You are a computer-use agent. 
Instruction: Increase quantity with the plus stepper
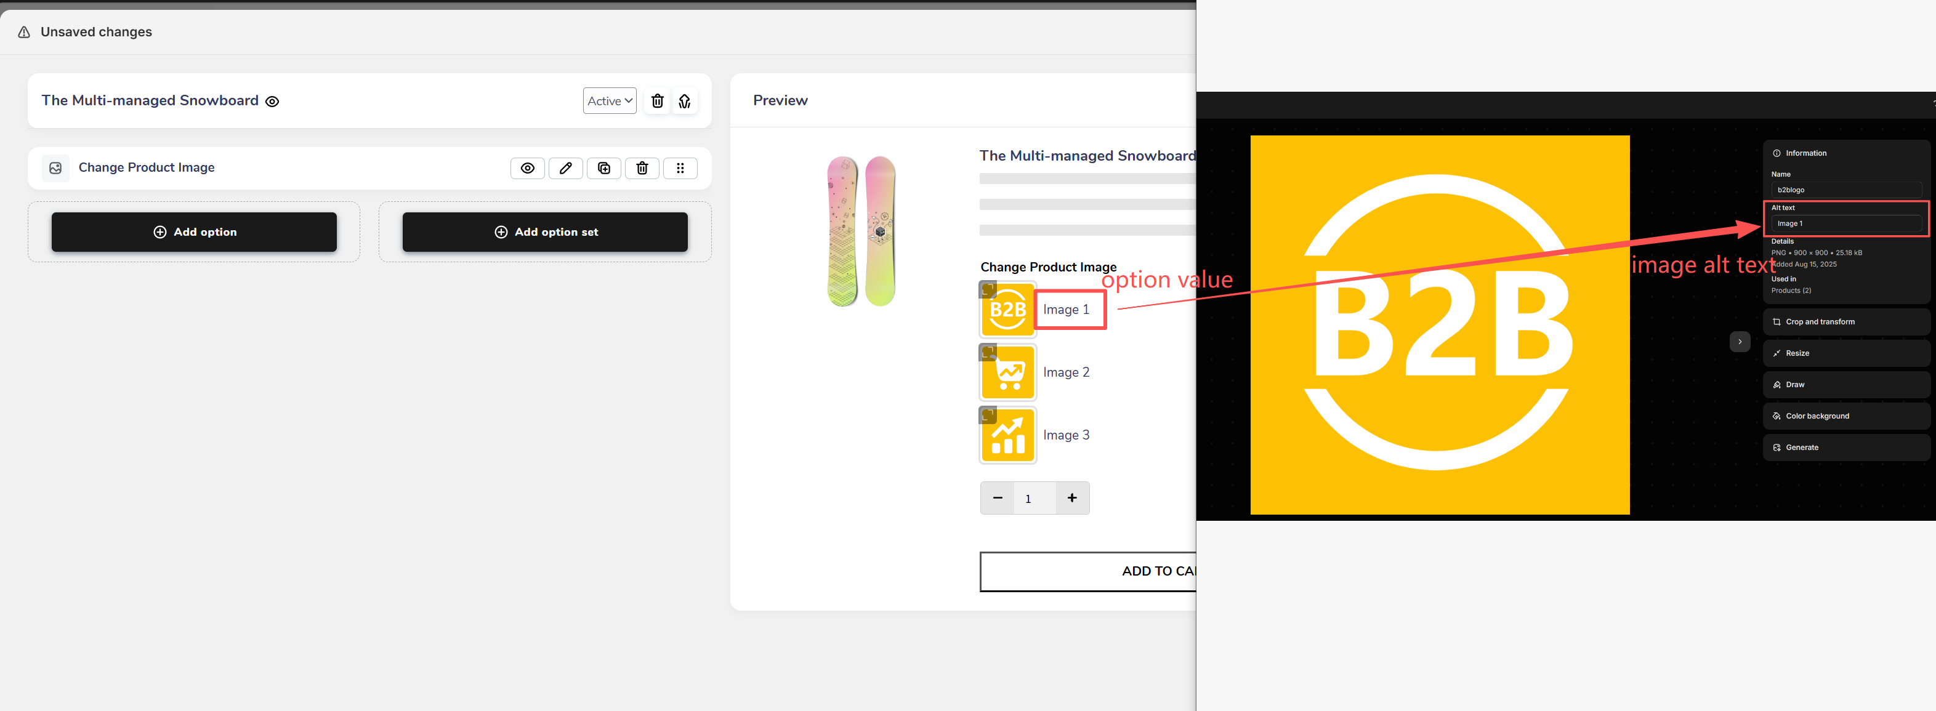(x=1071, y=497)
